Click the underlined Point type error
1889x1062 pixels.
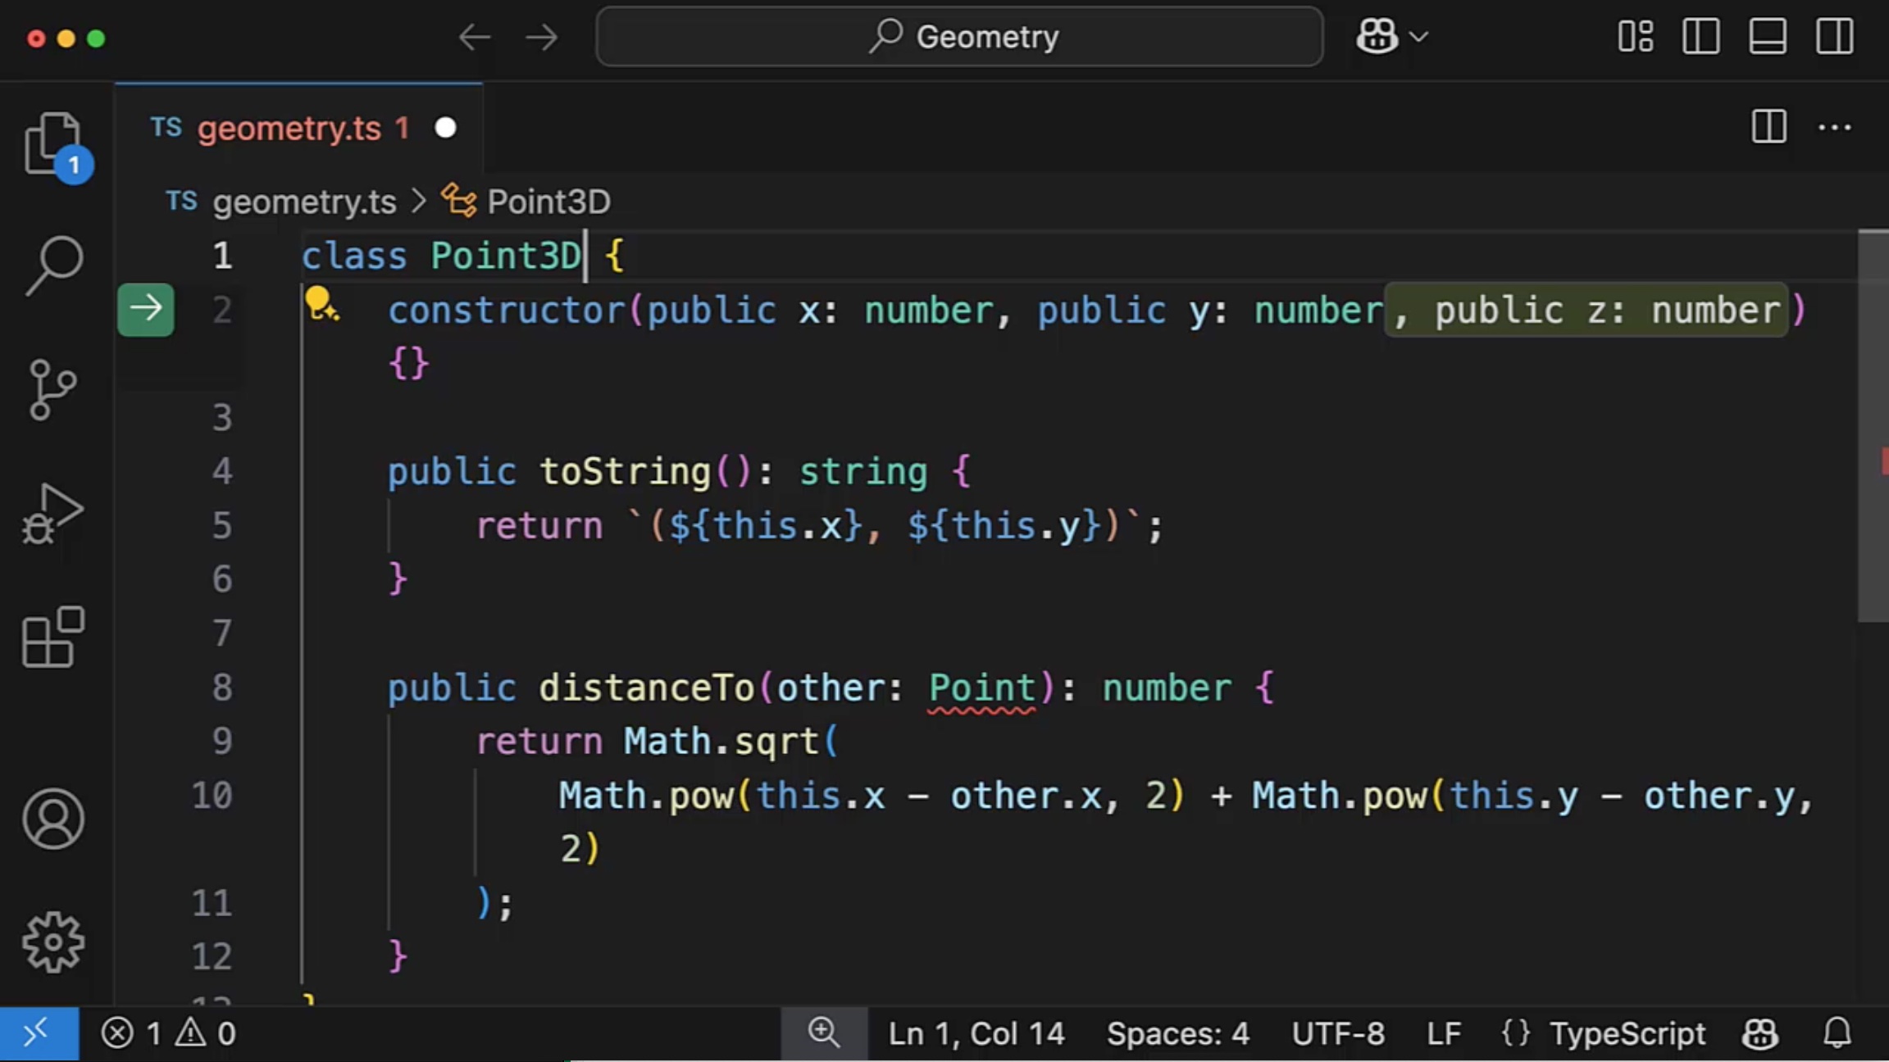(981, 688)
